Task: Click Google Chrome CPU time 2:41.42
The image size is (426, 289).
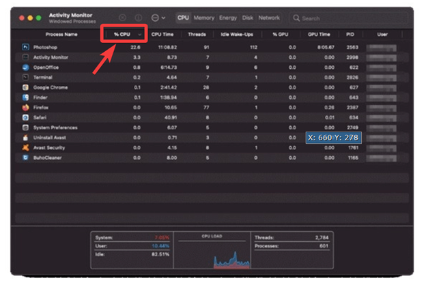Action: click(169, 87)
